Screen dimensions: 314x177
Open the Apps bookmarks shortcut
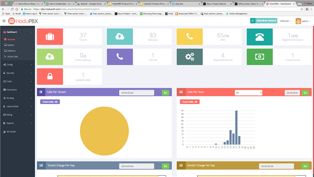6,14
